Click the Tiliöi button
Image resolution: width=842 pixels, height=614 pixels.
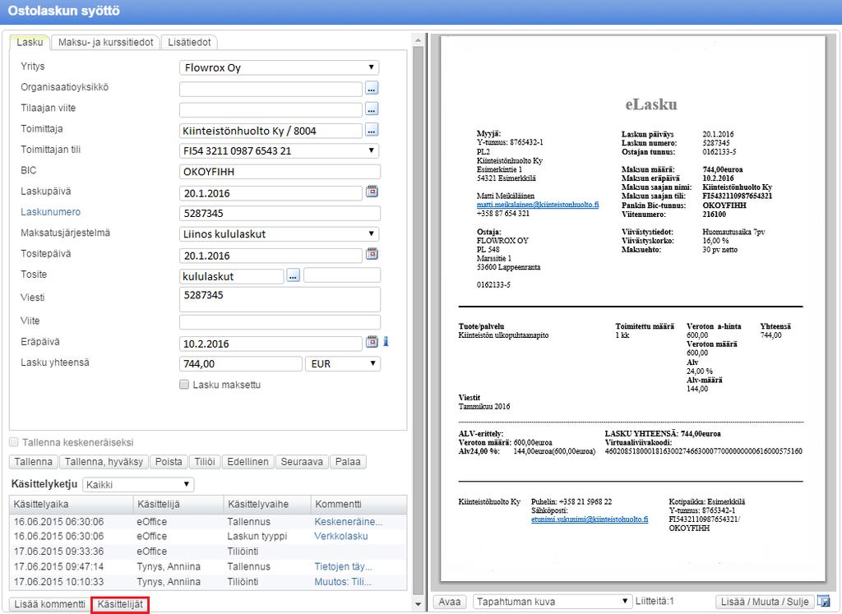click(x=205, y=462)
